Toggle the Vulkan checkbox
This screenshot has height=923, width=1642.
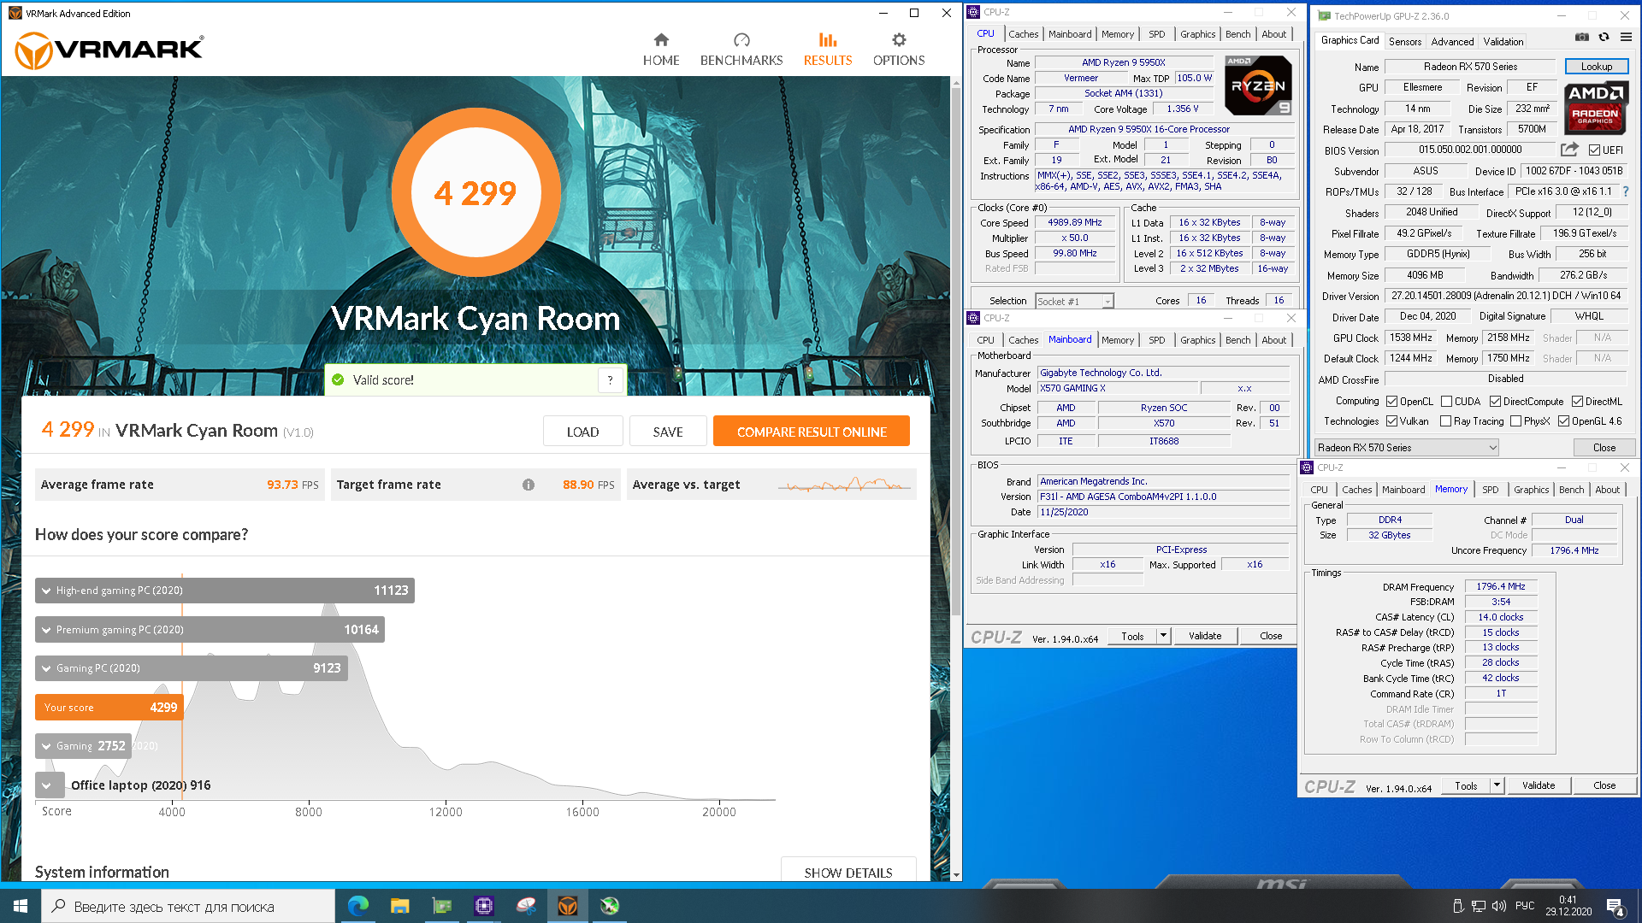click(x=1391, y=421)
